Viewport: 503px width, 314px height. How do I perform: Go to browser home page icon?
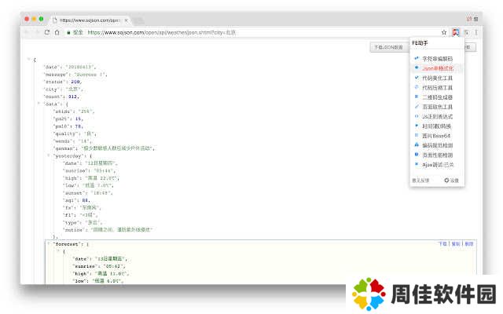[57, 32]
